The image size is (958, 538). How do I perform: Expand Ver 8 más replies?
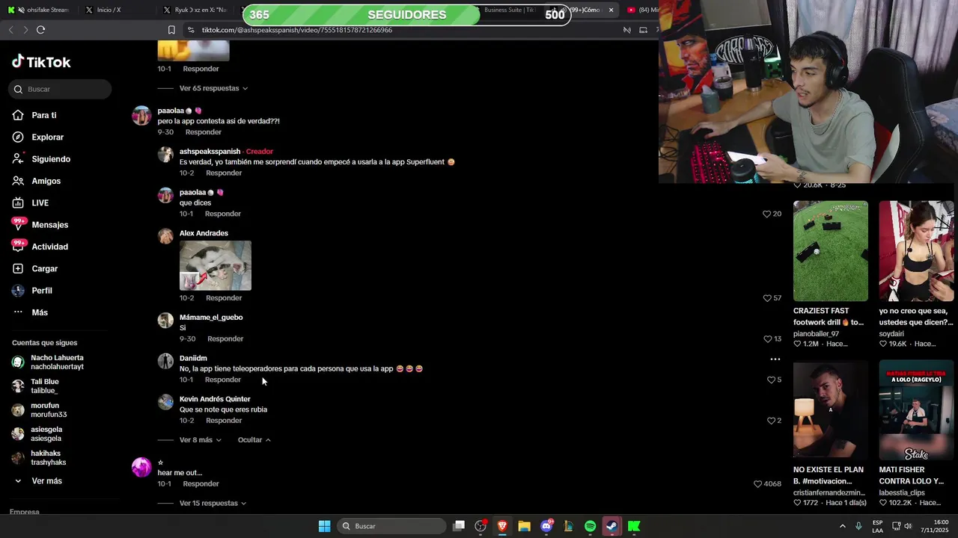(200, 440)
